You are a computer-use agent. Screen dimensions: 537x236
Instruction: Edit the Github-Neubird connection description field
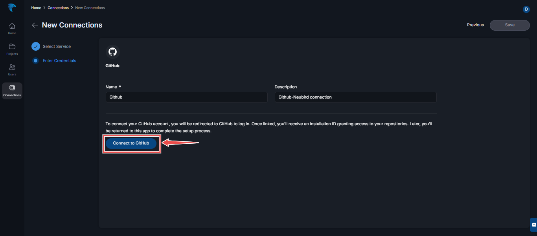(355, 97)
